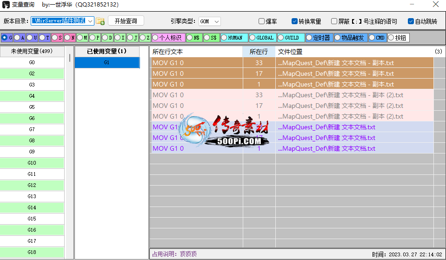Click the 未使用变量(499) column header
Image resolution: width=446 pixels, height=260 pixels.
[32, 51]
